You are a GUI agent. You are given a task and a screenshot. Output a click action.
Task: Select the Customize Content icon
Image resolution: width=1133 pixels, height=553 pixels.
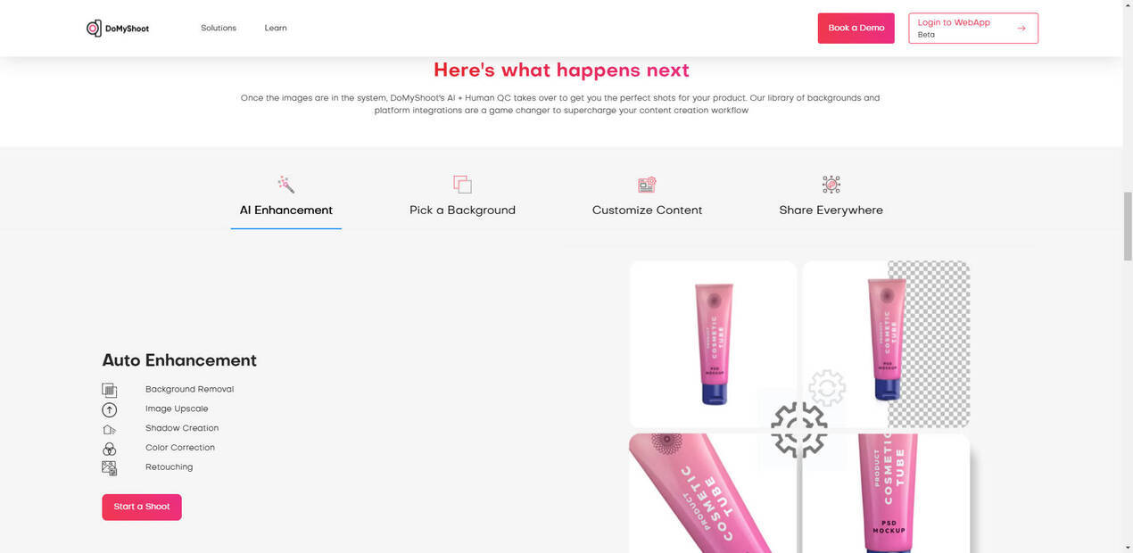point(647,185)
